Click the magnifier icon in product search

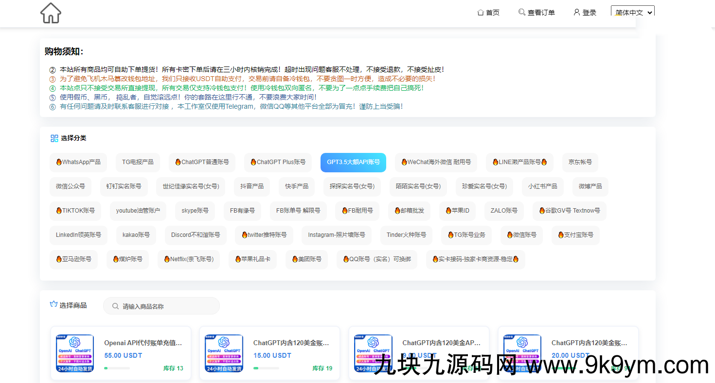pos(115,306)
